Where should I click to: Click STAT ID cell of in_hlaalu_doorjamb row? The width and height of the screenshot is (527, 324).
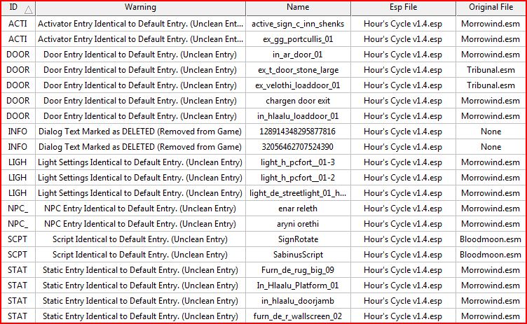pyautogui.click(x=18, y=301)
